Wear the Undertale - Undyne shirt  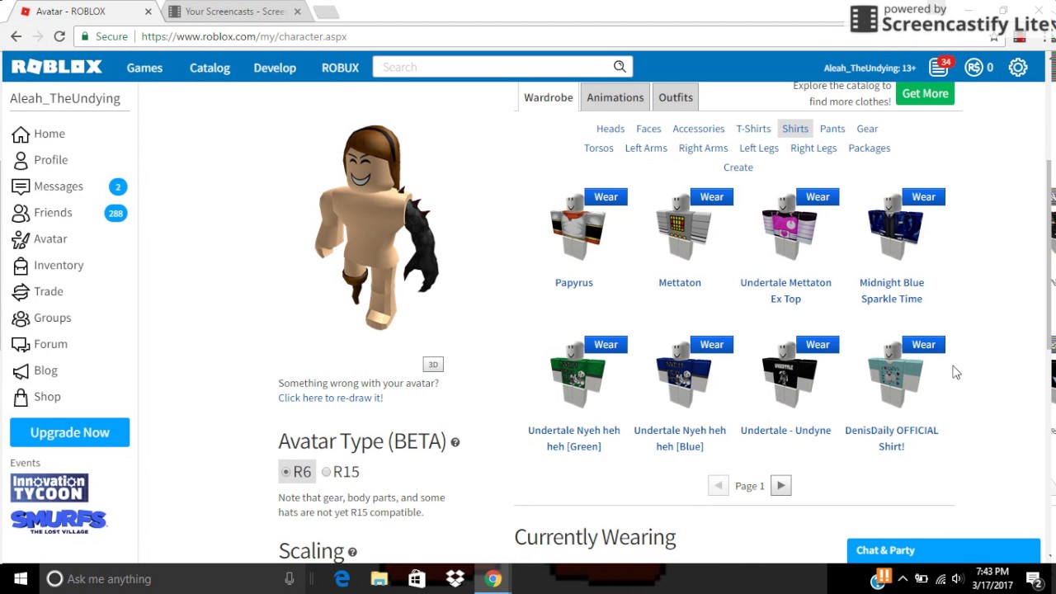coord(818,344)
